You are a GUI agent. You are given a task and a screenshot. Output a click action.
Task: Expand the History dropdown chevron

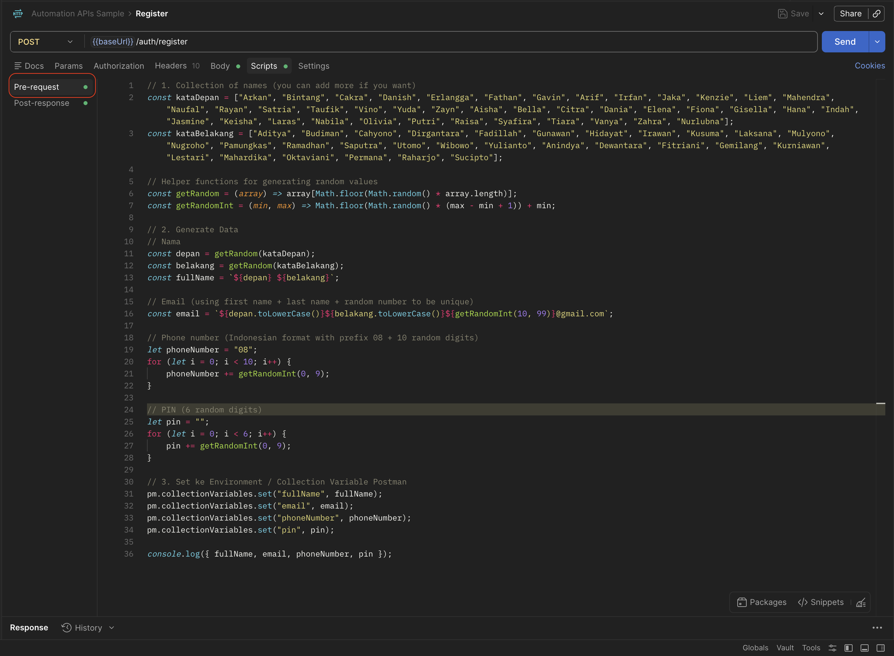click(112, 628)
